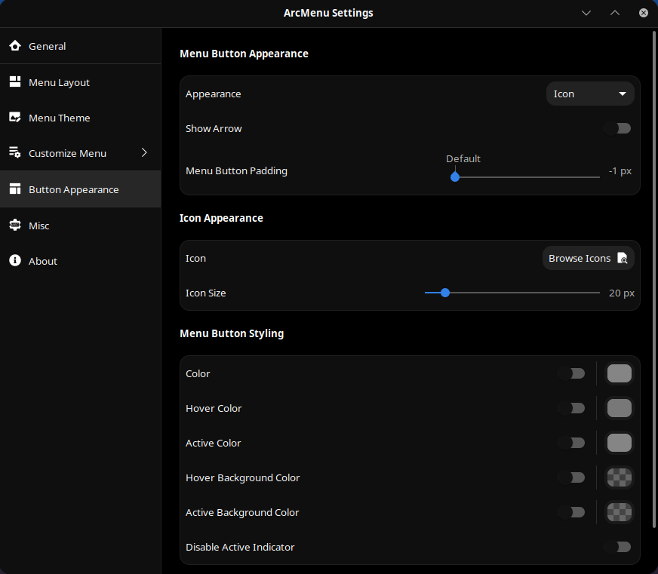Click the Icon Appearance heading
This screenshot has height=574, width=658.
(221, 218)
